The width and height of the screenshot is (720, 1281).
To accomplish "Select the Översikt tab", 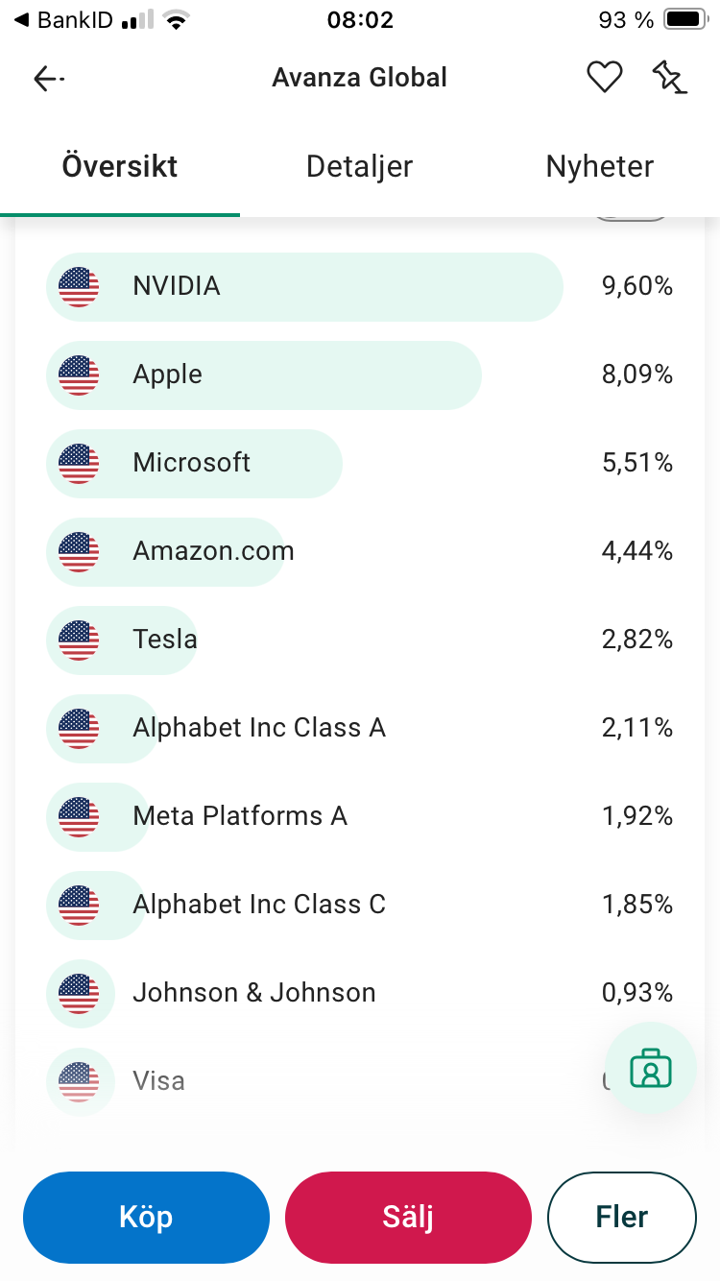I will (120, 167).
